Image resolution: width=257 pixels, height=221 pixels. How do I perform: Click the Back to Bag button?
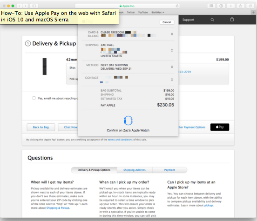(41, 127)
